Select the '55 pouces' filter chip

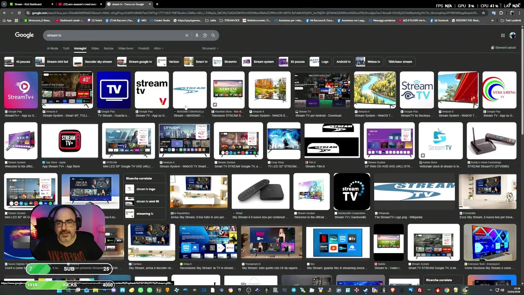[293, 61]
